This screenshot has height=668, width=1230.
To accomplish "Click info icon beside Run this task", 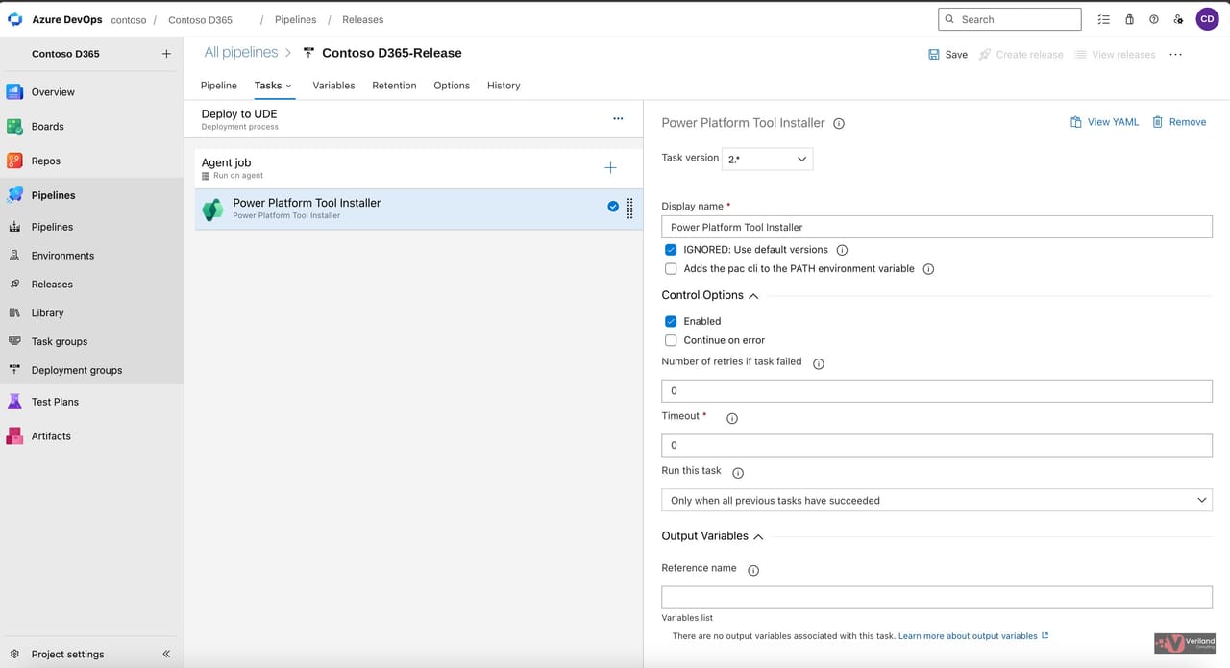I will 738,473.
